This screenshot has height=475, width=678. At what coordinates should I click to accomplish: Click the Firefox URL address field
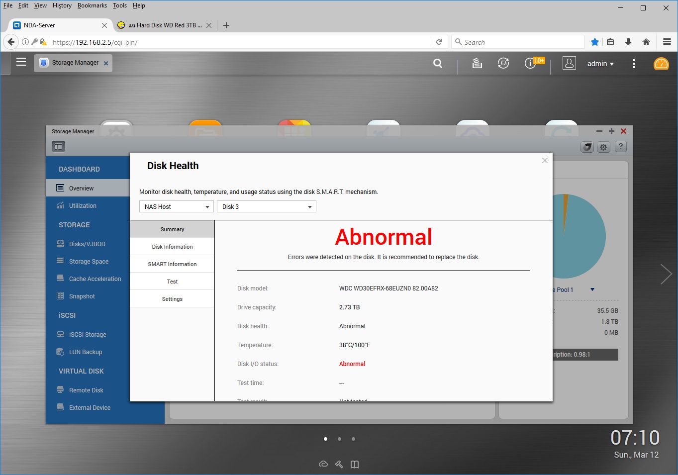[240, 42]
